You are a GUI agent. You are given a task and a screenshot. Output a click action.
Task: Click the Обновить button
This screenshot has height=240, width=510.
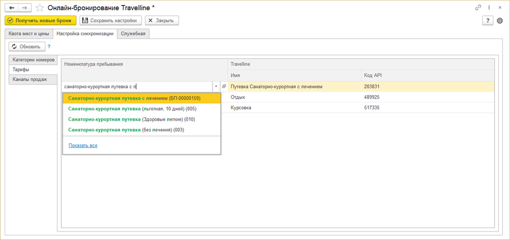(27, 47)
